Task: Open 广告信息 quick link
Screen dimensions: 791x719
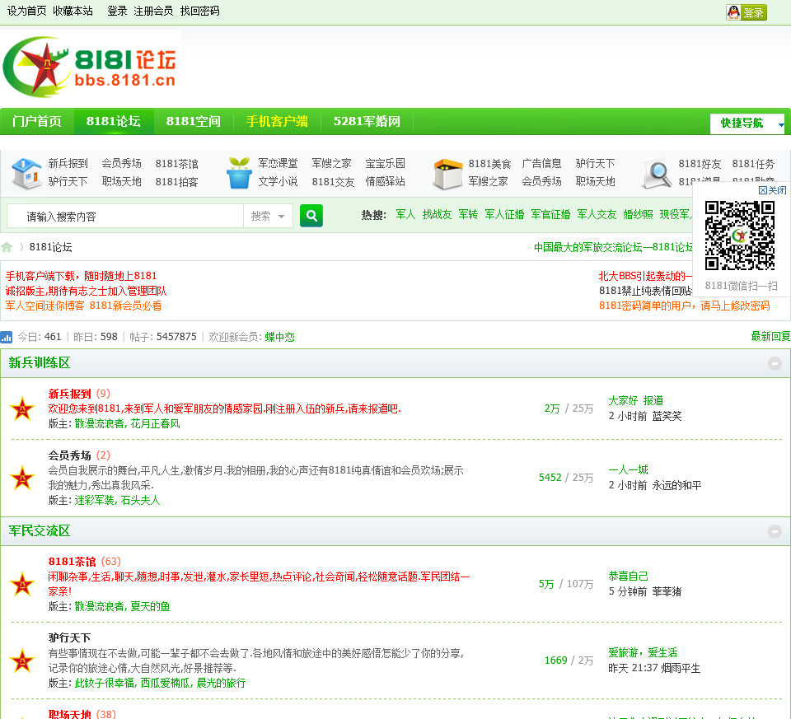Action: coord(541,163)
